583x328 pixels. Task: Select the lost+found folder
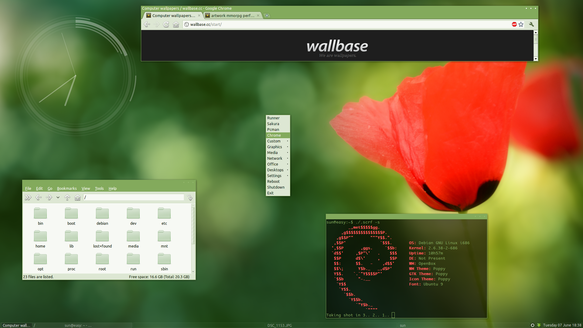click(x=102, y=239)
